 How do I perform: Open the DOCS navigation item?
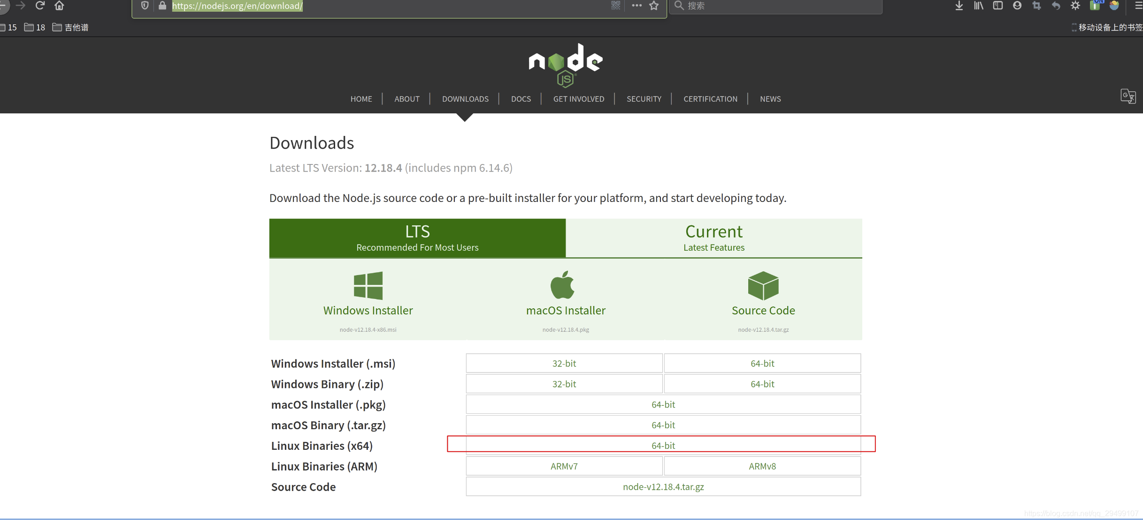coord(521,99)
